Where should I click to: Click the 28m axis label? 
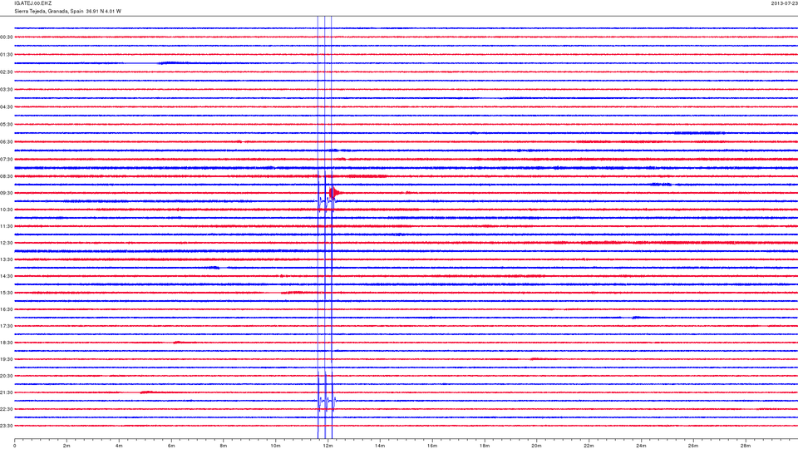click(745, 446)
